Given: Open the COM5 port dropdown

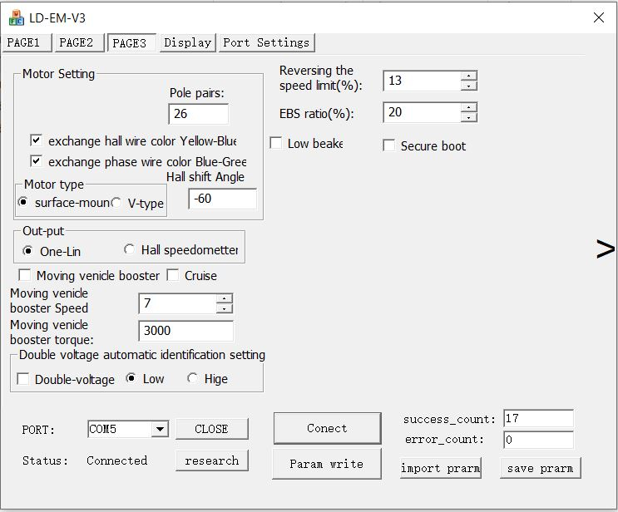Looking at the screenshot, I should (159, 429).
